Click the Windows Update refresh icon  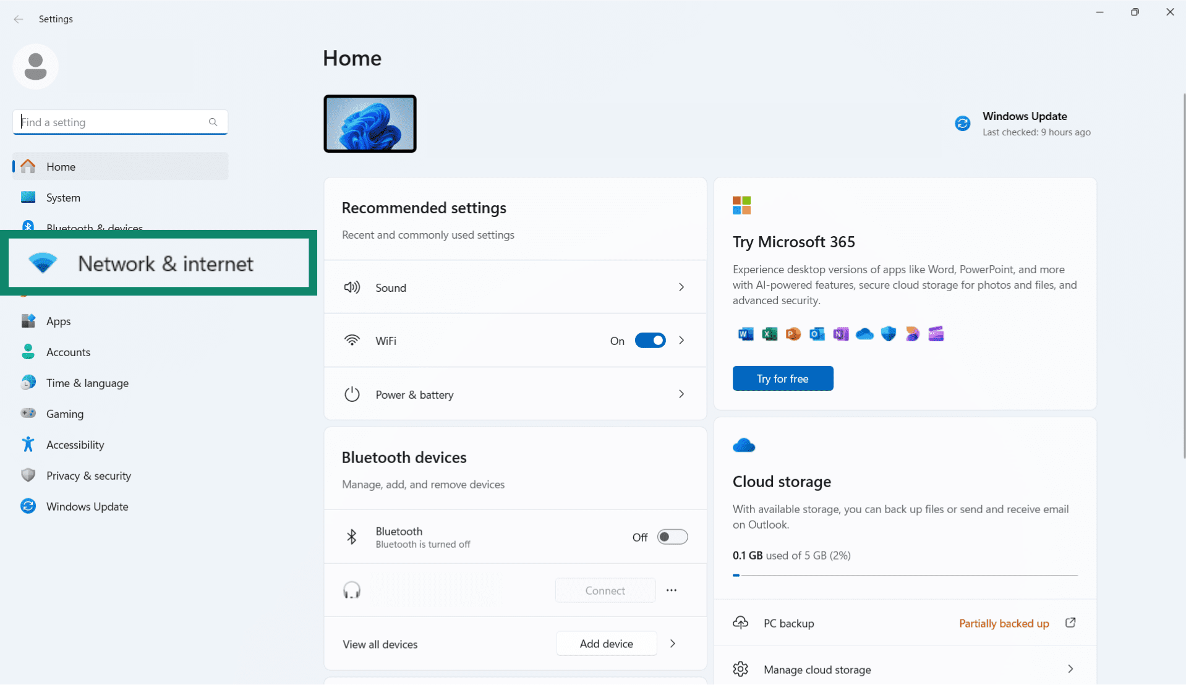coord(962,124)
